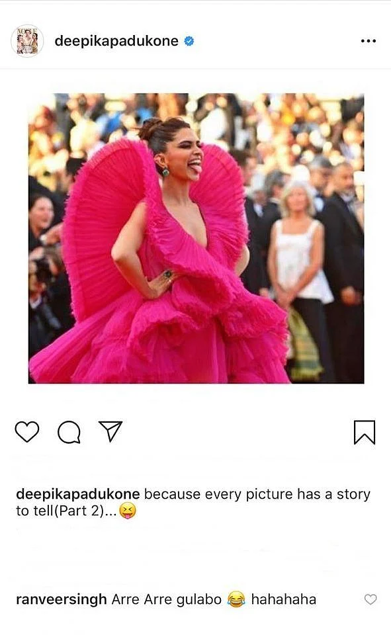Tap the tongue-out emoji in the caption
This screenshot has width=391, height=643.
pyautogui.click(x=128, y=511)
